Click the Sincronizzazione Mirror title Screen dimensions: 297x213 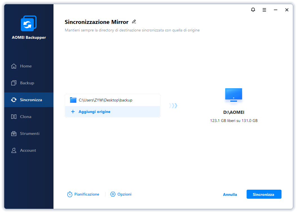click(97, 22)
